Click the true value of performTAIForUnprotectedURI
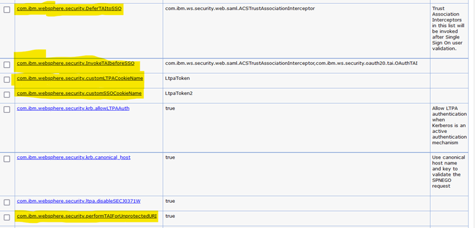475x228 pixels. click(x=170, y=216)
